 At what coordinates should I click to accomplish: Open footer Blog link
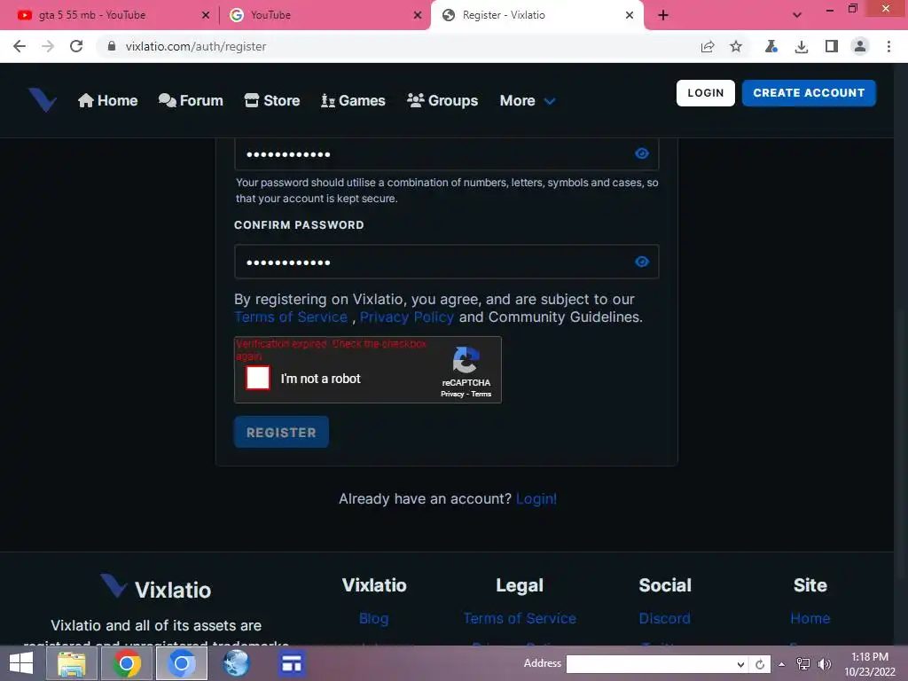point(374,618)
